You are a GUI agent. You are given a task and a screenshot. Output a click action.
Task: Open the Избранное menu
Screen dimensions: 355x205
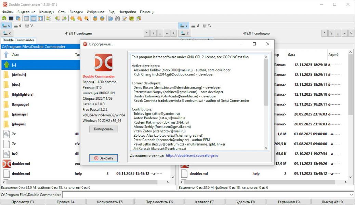(x=95, y=12)
